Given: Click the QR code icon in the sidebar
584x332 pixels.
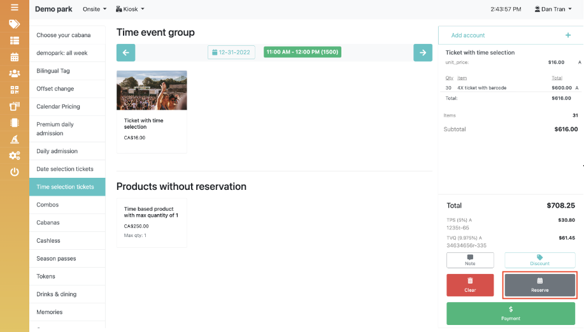Looking at the screenshot, I should [x=14, y=90].
